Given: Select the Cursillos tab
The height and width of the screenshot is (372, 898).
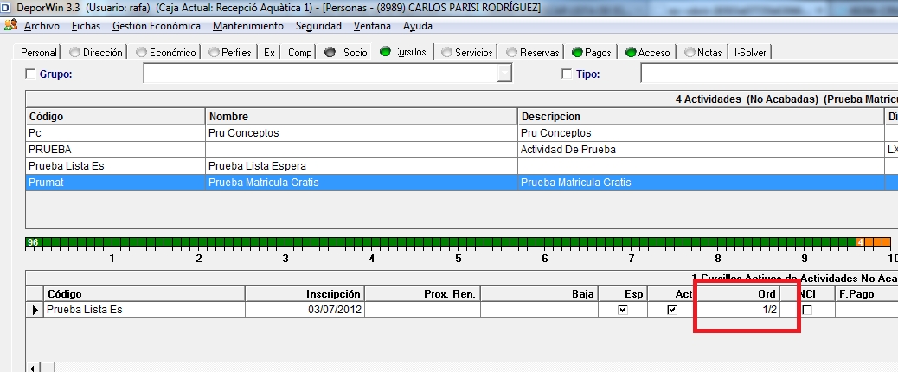Looking at the screenshot, I should click(x=402, y=52).
